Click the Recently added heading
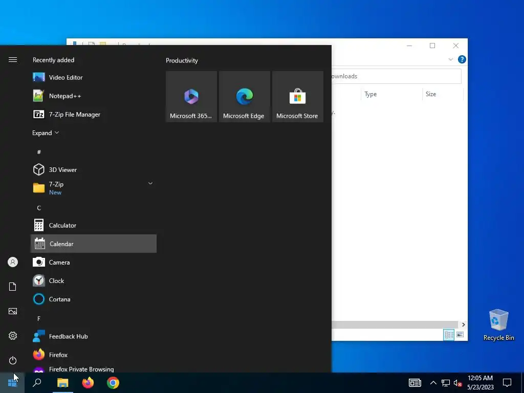Image resolution: width=524 pixels, height=393 pixels. pyautogui.click(x=53, y=60)
